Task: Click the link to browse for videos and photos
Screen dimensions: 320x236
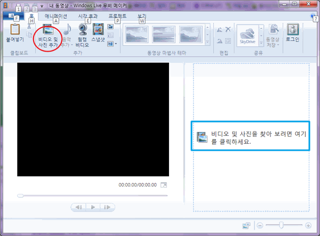Action: tap(251, 137)
